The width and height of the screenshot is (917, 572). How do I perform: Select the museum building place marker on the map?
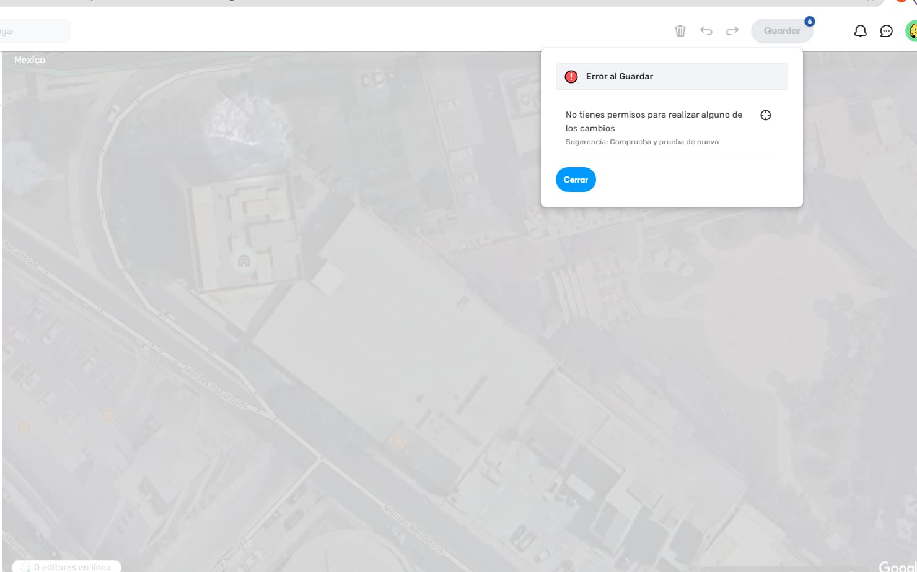(244, 261)
